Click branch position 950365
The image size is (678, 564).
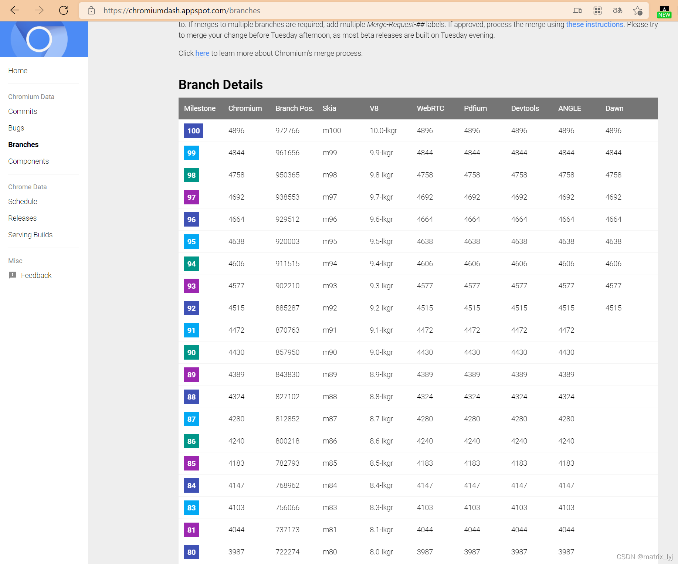pos(287,175)
